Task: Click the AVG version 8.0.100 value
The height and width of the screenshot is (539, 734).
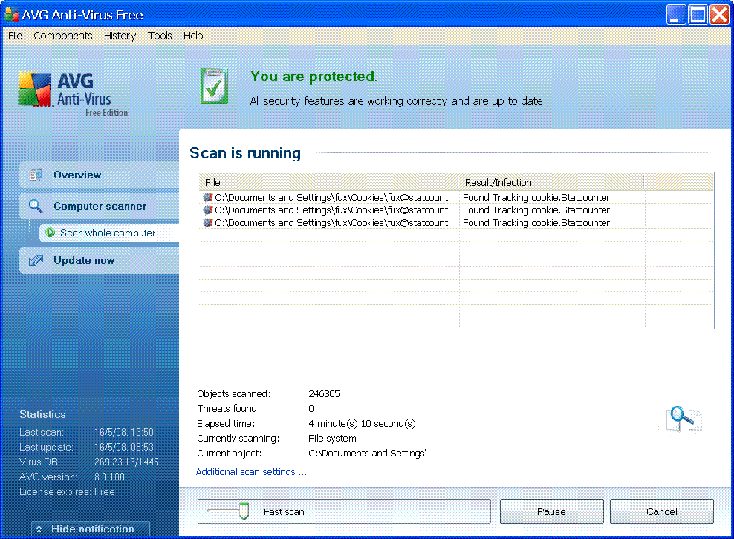Action: pos(109,477)
